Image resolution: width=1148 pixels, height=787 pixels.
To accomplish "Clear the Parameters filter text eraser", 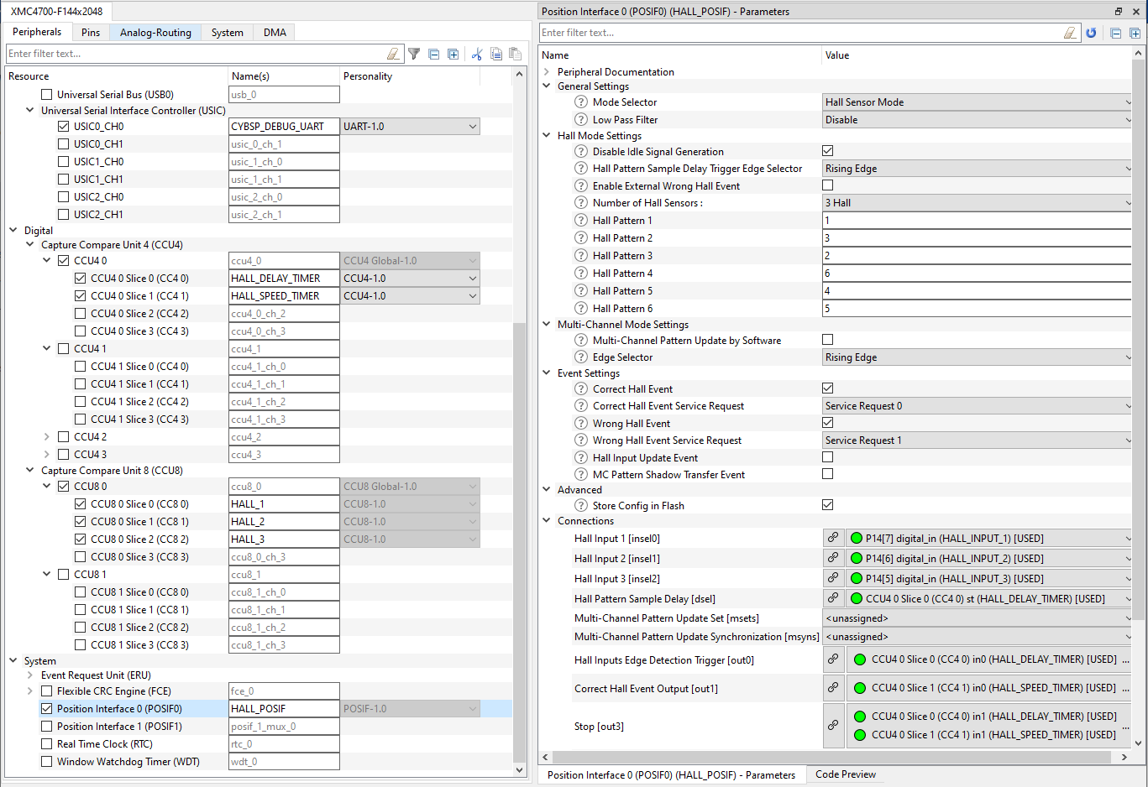I will (1070, 33).
